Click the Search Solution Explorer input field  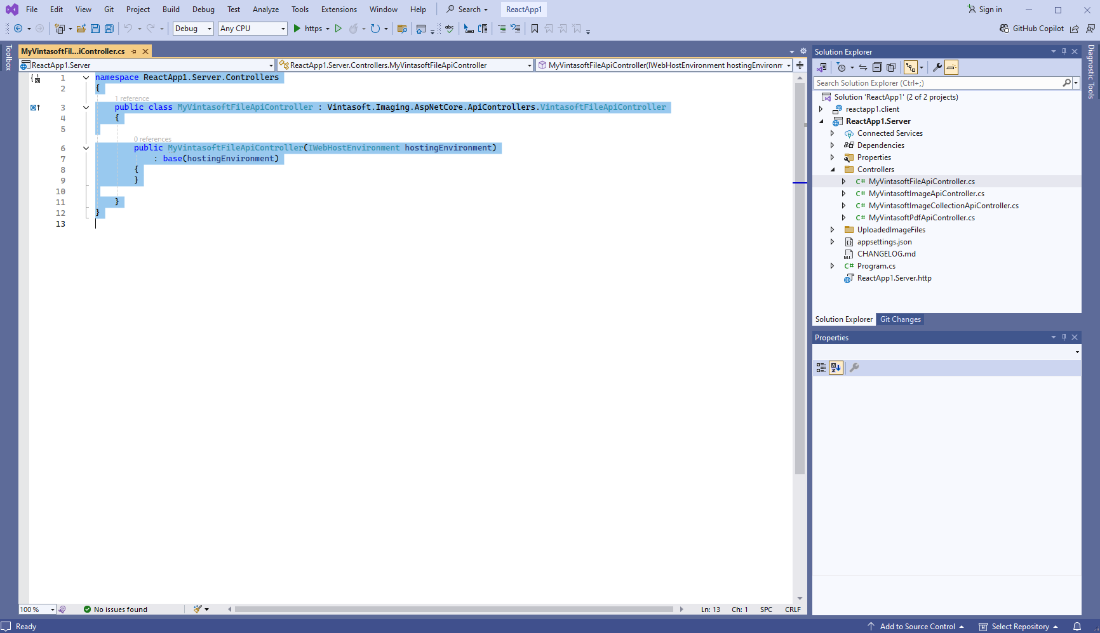tap(938, 83)
